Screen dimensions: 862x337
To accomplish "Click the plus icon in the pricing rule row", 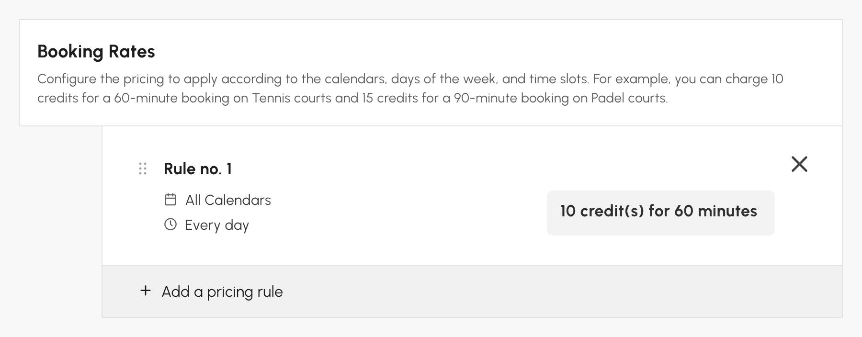I will point(145,291).
